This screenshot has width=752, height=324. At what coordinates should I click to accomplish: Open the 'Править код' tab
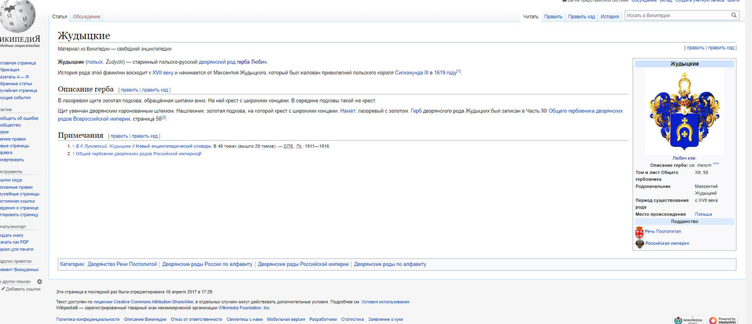pyautogui.click(x=582, y=17)
